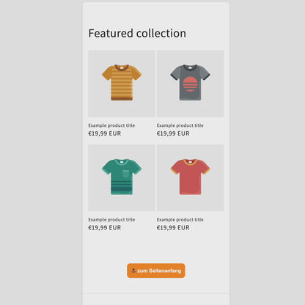
Task: Click the brown hem of the yellow striped shirt
Action: click(x=122, y=98)
